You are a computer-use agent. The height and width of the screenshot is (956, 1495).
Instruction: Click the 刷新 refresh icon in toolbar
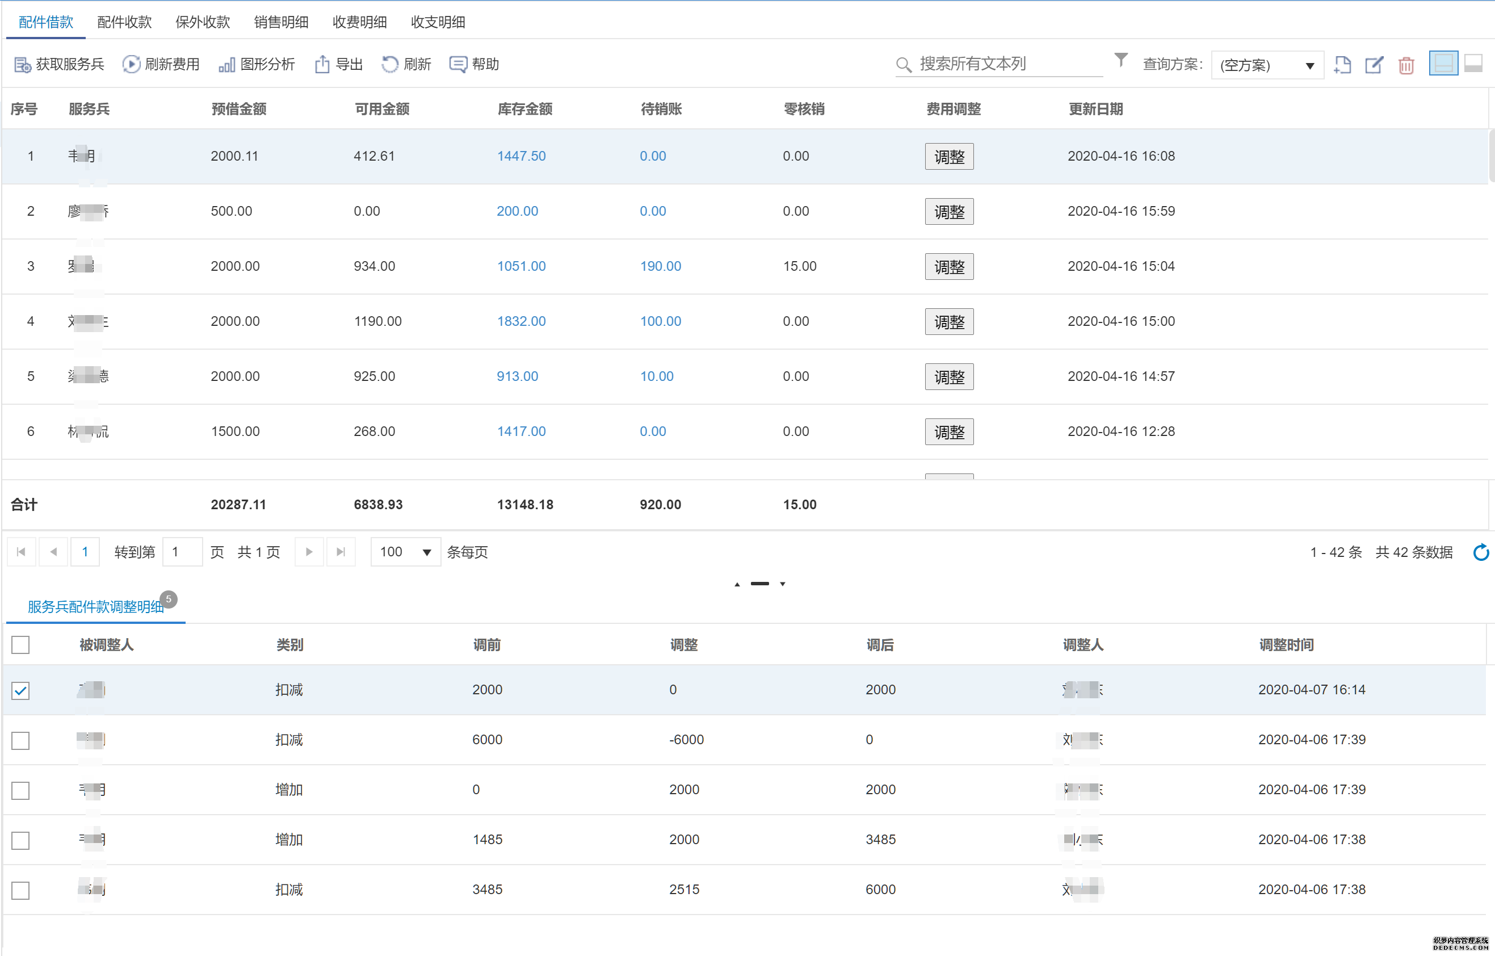pyautogui.click(x=390, y=65)
